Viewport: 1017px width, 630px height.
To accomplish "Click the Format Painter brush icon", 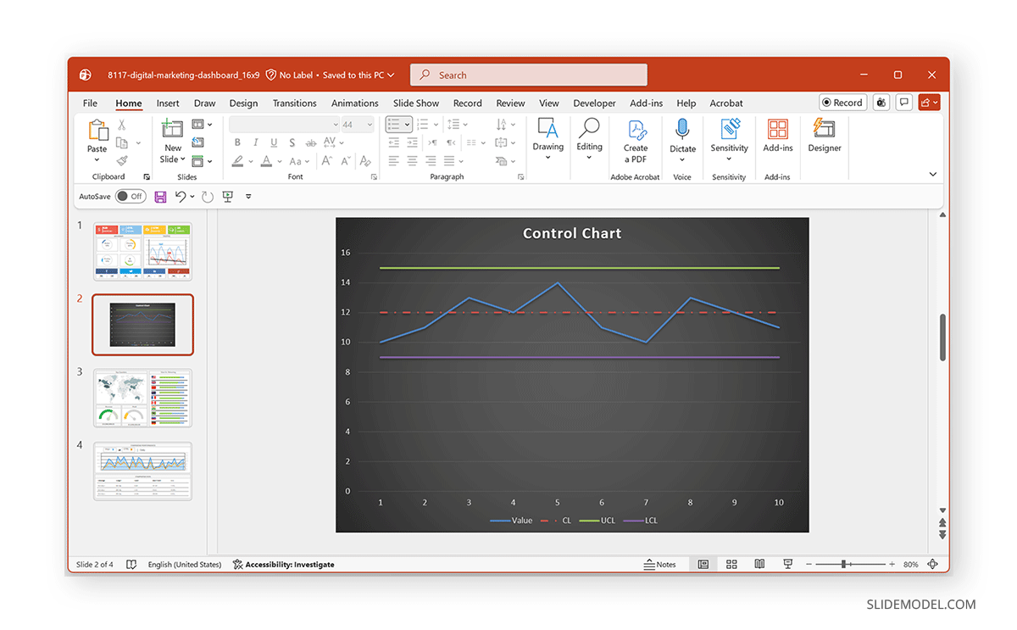I will (x=123, y=160).
